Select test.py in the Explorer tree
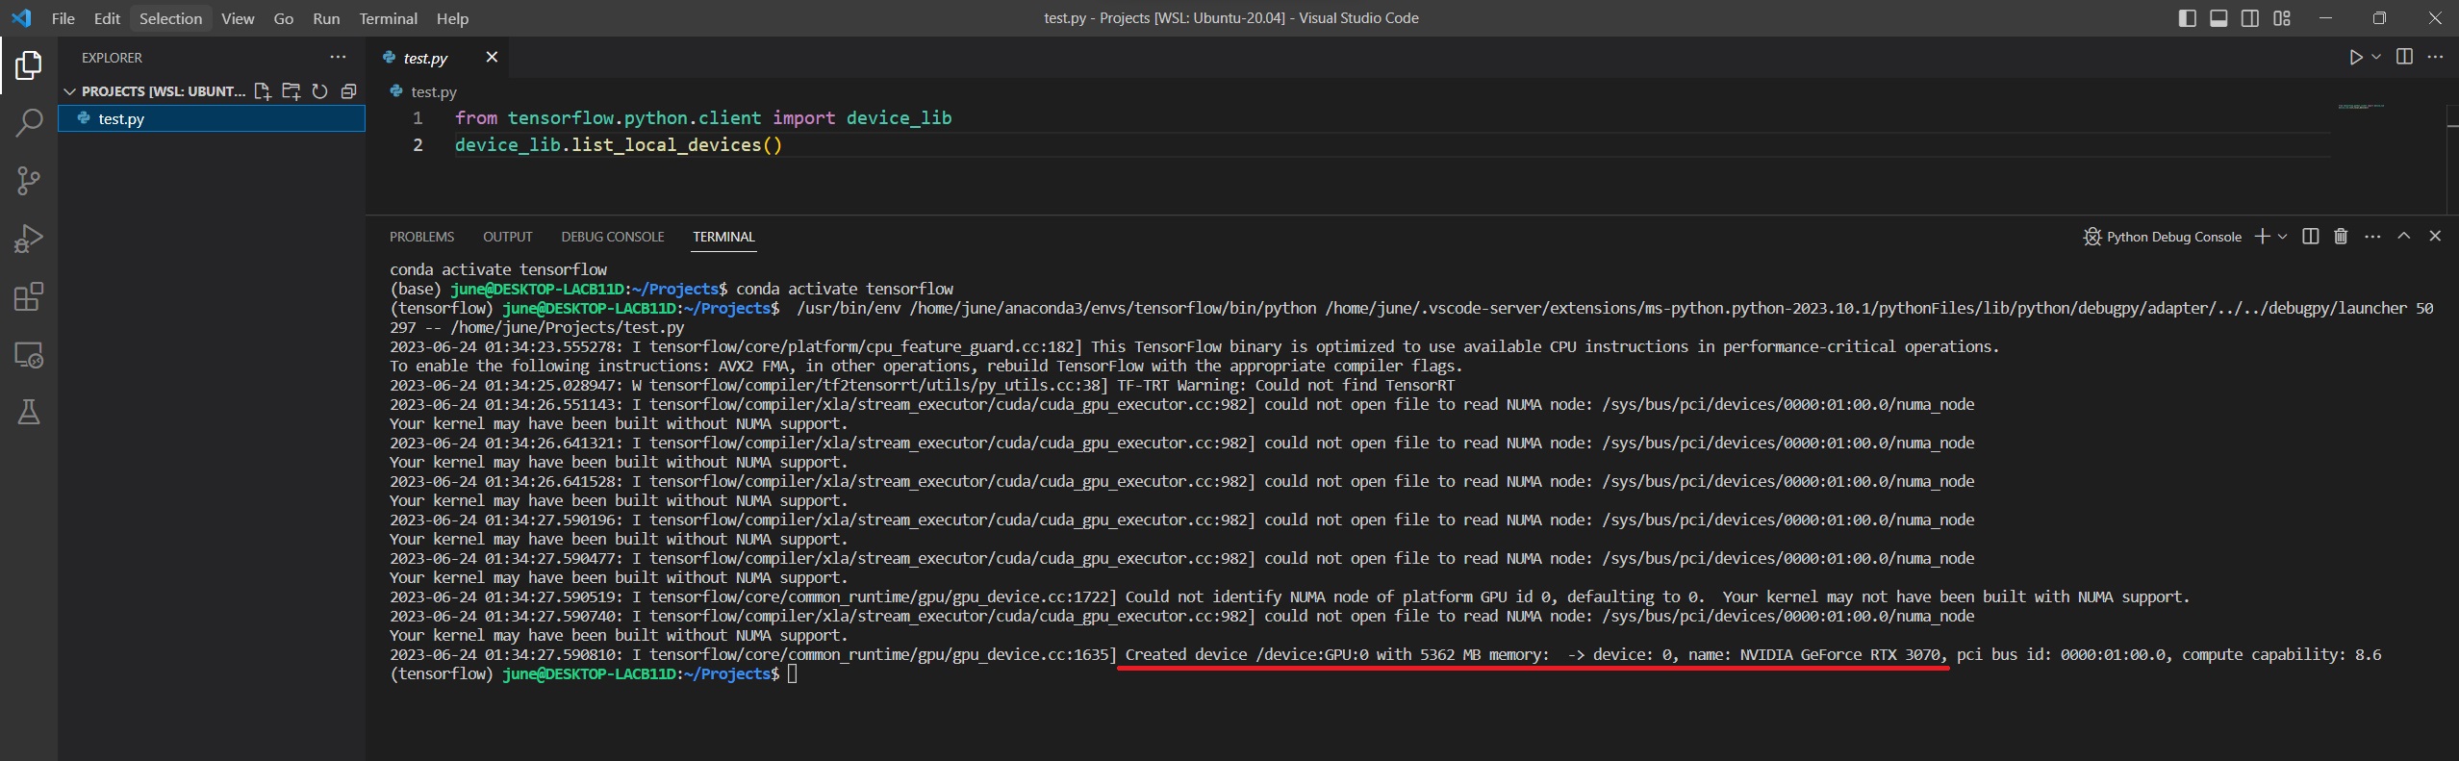This screenshot has height=761, width=2459. (212, 118)
